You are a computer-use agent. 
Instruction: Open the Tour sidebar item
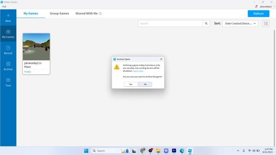click(x=8, y=82)
